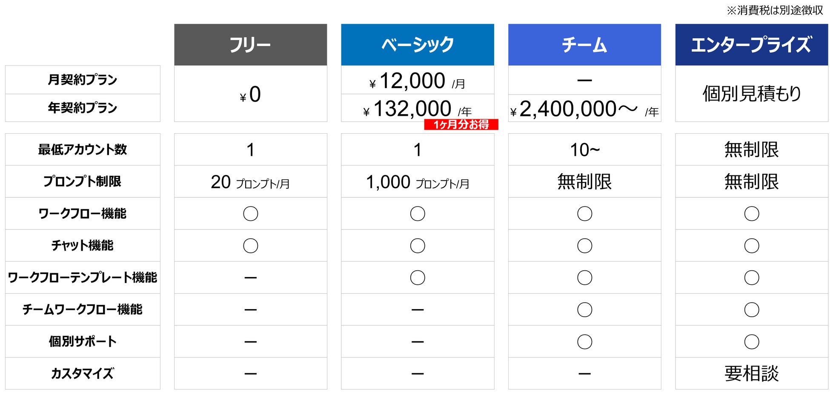Viewport: 830px width, 395px height.
Task: Click Basic ワークフローテンプレート機能 circle
Action: point(418,278)
